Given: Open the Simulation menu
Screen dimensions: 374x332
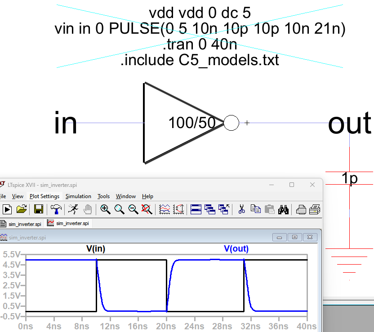Looking at the screenshot, I should pos(78,196).
